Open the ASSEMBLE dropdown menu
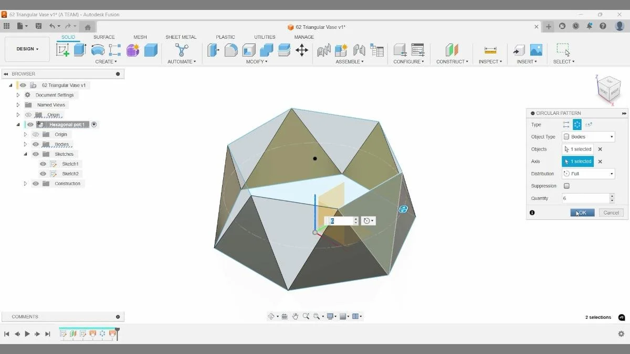The height and width of the screenshot is (354, 630). tap(350, 62)
